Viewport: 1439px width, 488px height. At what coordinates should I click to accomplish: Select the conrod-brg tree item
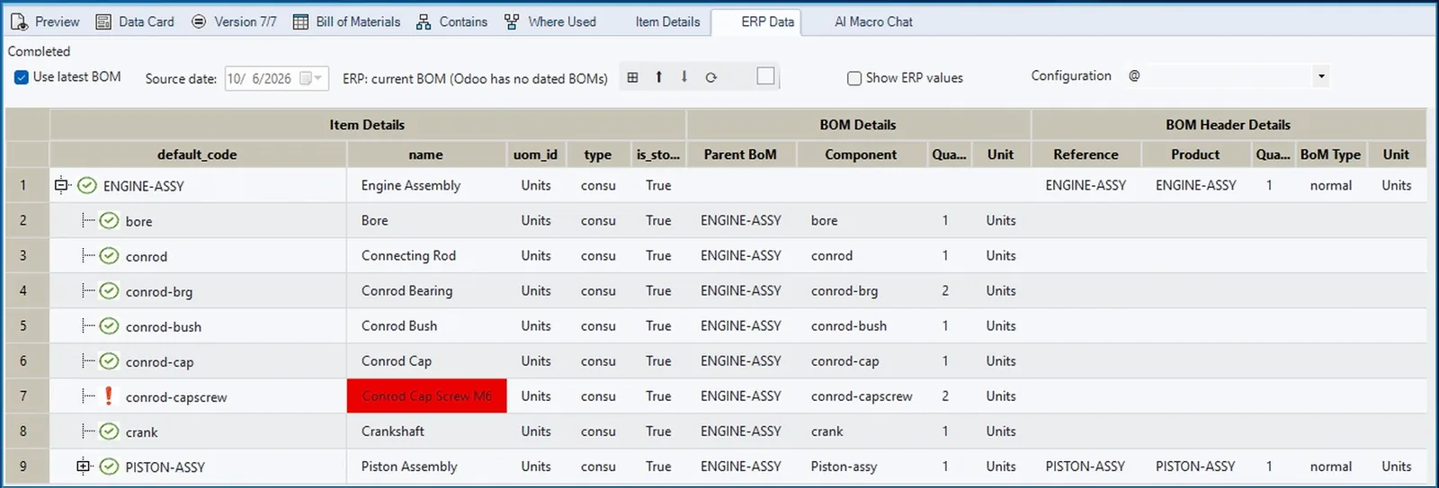(x=159, y=291)
